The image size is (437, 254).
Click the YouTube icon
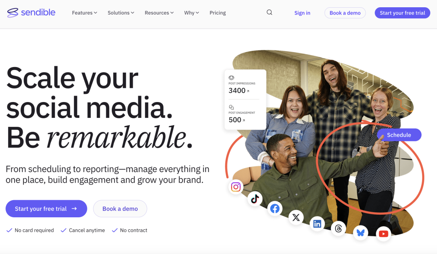coord(383,234)
